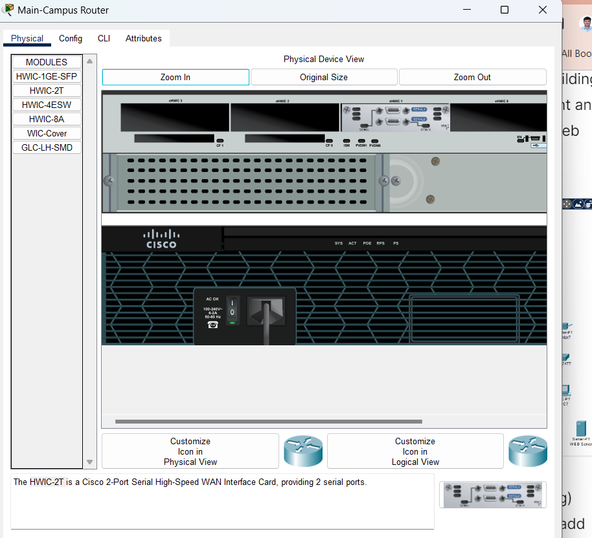Select HWIC-2T module in list
The image size is (592, 538).
[47, 91]
